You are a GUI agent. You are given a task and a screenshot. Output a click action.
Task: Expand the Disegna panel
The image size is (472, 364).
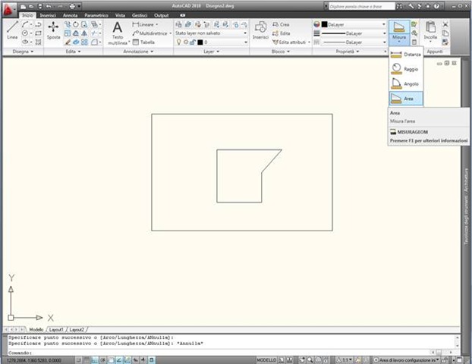pos(23,52)
